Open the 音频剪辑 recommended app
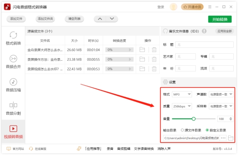The width and height of the screenshot is (238, 155). [x=124, y=149]
